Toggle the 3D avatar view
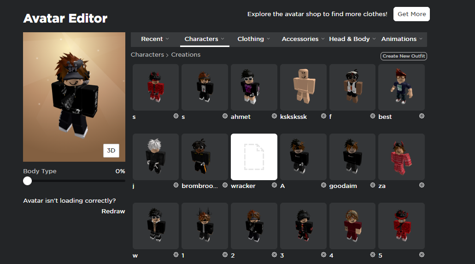The height and width of the screenshot is (264, 475). pyautogui.click(x=111, y=151)
